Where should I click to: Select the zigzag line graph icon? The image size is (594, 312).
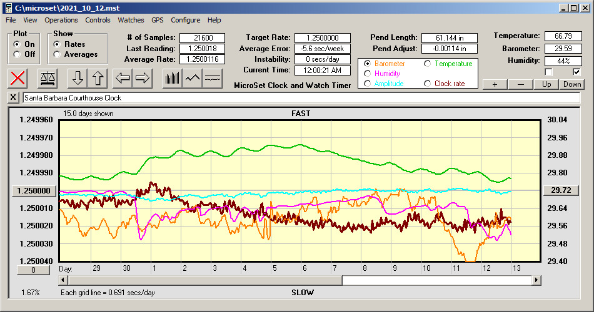pos(193,78)
